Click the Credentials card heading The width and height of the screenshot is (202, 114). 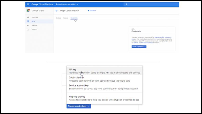tap(136, 31)
